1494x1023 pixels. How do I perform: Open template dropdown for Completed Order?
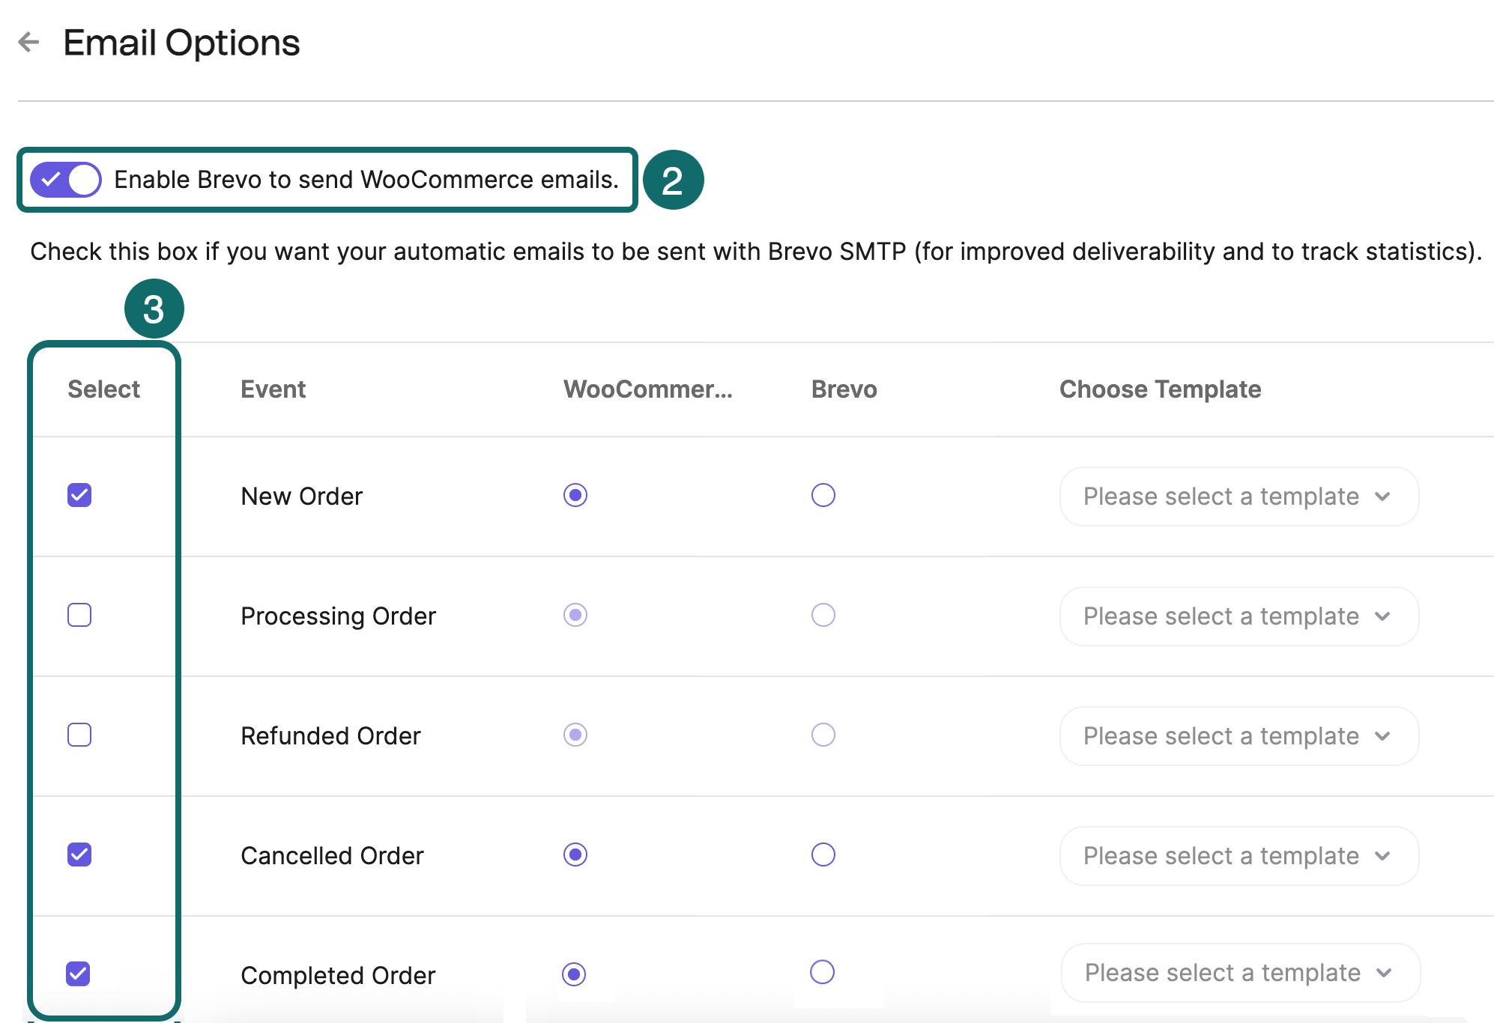[x=1241, y=973]
